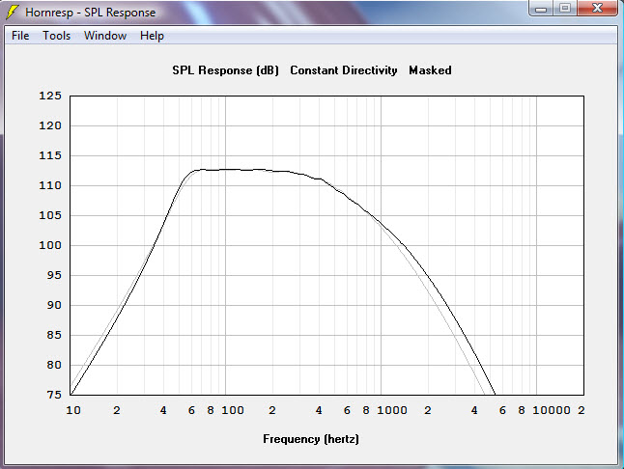Image resolution: width=624 pixels, height=469 pixels.
Task: Click the 90 dB axis value
Action: point(54,305)
